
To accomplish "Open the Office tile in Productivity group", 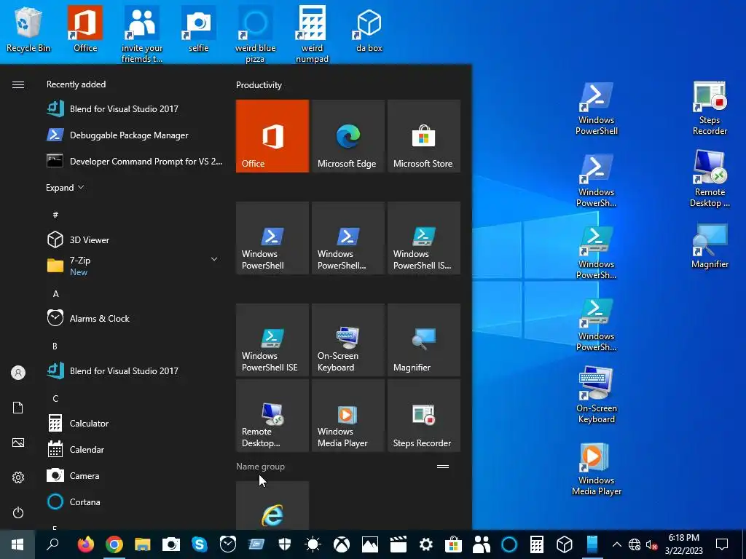I will (x=272, y=136).
